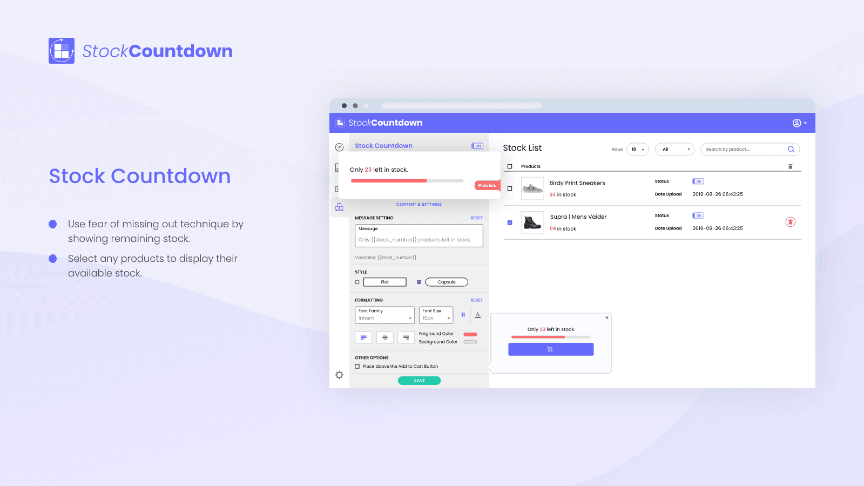Select the Content & Settings tab
Image resolution: width=864 pixels, height=486 pixels.
coord(418,205)
